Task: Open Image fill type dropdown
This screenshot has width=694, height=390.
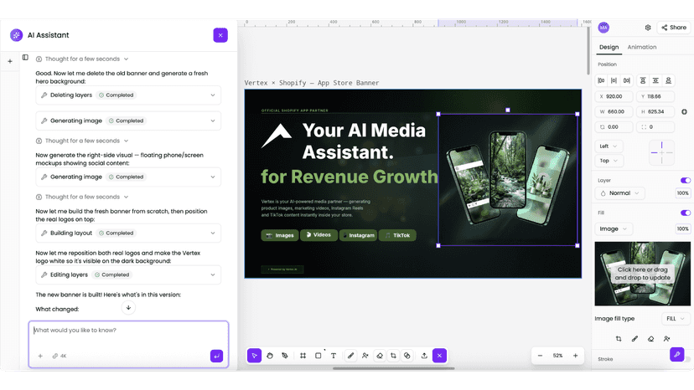Action: click(x=614, y=229)
